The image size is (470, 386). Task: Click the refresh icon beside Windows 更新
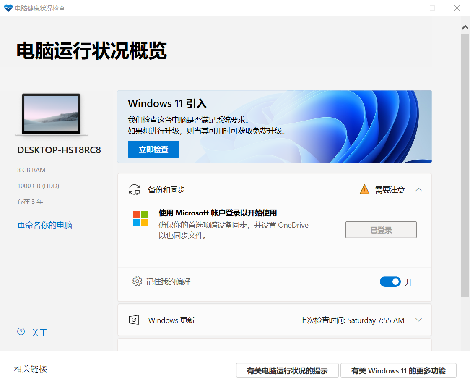[x=133, y=320]
